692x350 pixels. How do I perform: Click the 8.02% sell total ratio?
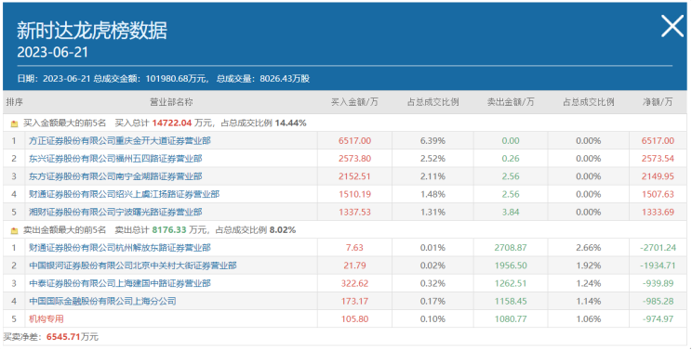[283, 230]
